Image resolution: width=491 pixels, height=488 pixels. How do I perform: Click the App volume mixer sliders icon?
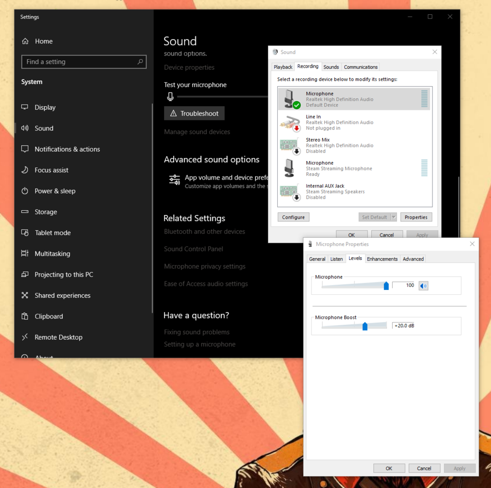(174, 180)
